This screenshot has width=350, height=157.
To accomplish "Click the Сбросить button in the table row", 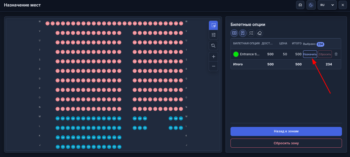I will coord(325,54).
